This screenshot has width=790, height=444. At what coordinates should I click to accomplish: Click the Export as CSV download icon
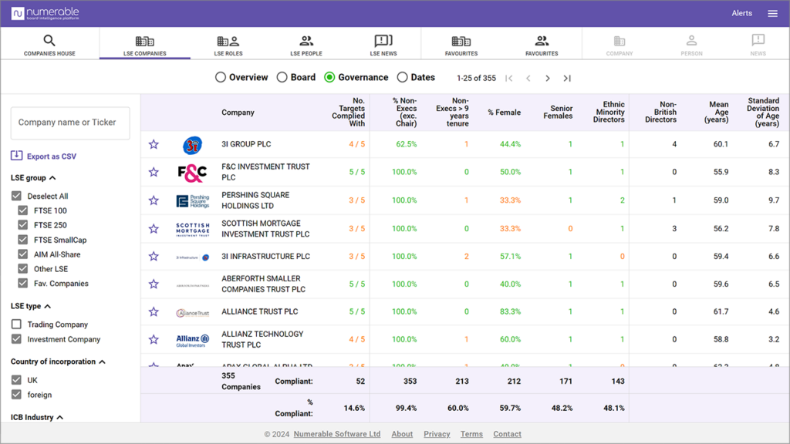(x=16, y=156)
